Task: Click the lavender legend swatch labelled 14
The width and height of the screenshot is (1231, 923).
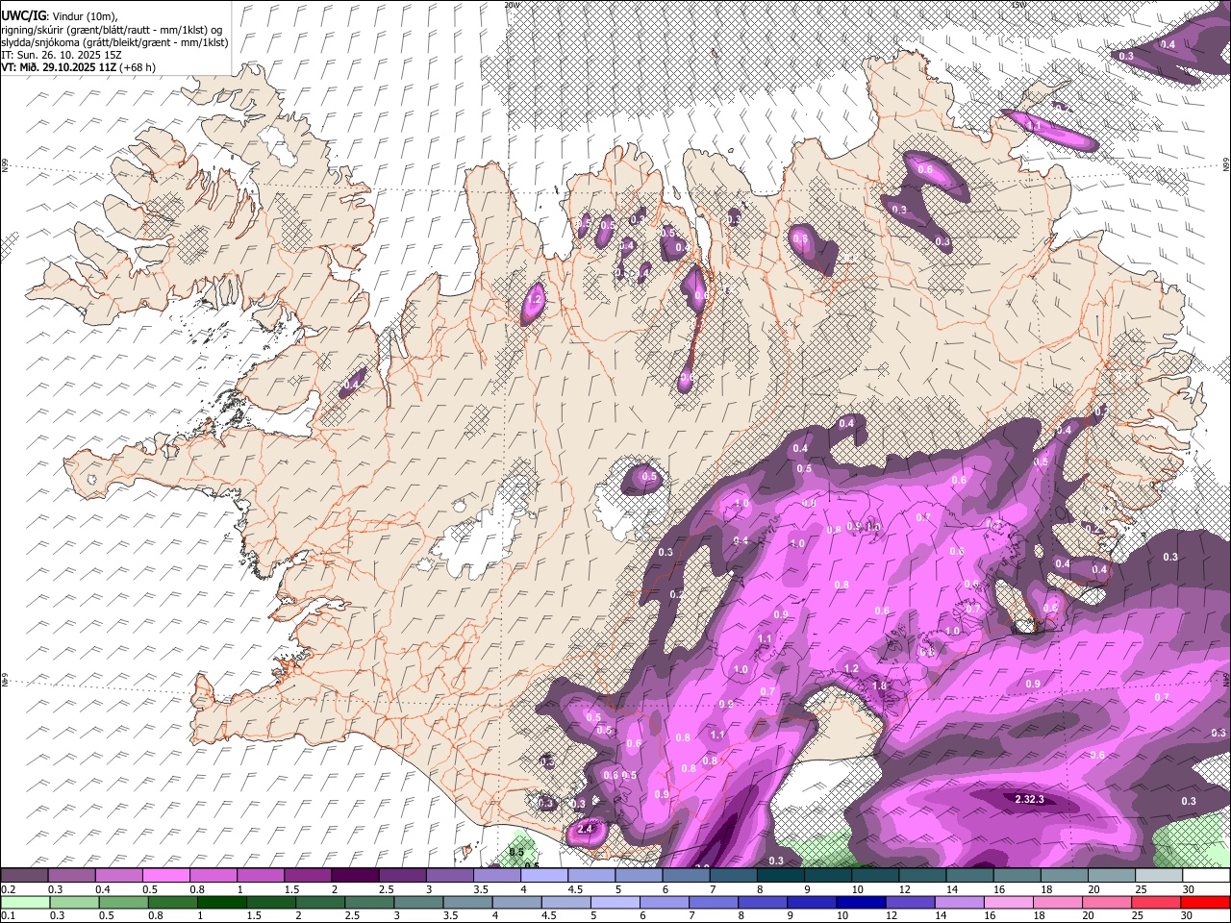Action: 960,903
